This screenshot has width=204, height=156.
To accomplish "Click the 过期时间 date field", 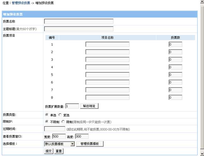I will pos(55,129).
